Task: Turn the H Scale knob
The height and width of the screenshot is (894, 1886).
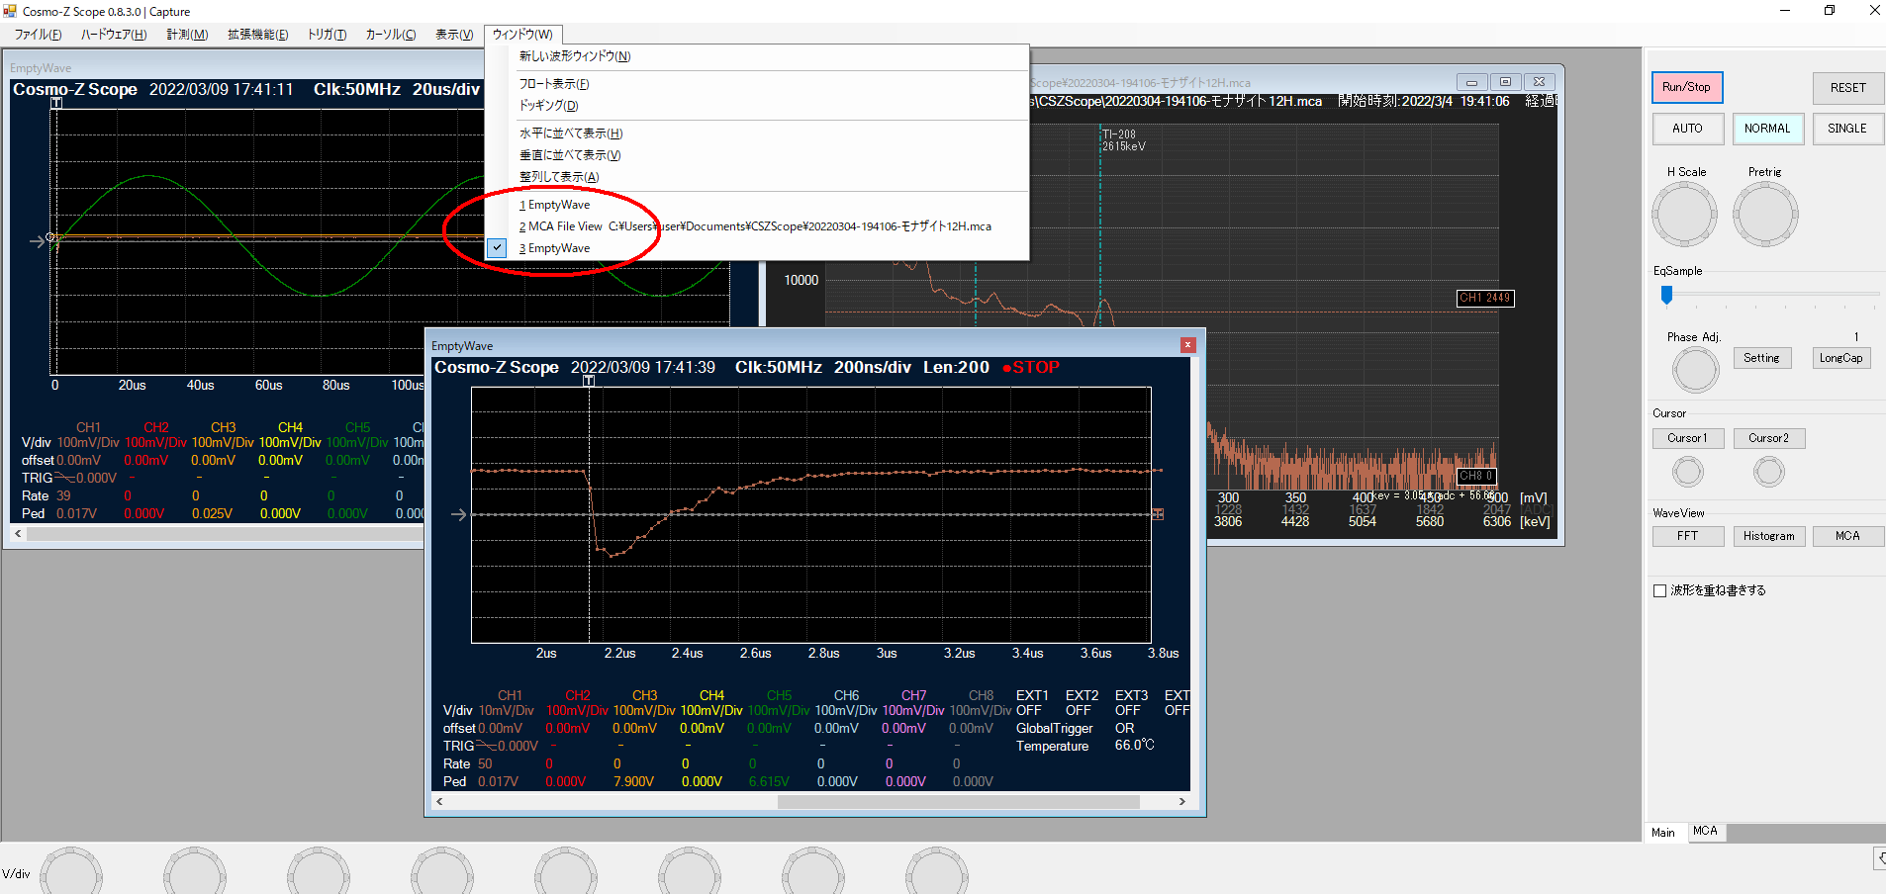Action: point(1684,215)
